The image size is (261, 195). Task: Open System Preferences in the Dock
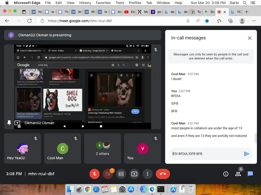pyautogui.click(x=122, y=189)
